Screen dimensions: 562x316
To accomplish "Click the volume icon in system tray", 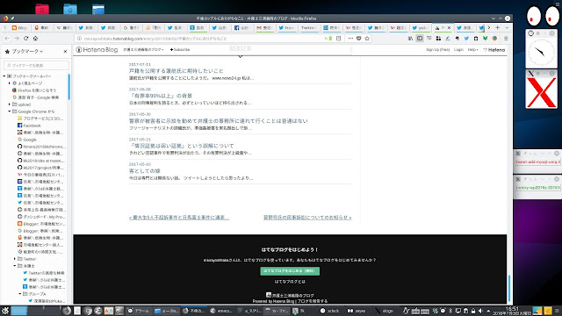I will click(480, 311).
